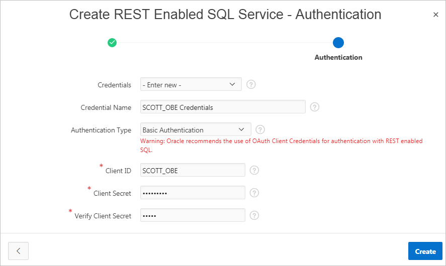Screen dimensions: 446x266
Task: Click the Authentication step label
Action: click(338, 57)
